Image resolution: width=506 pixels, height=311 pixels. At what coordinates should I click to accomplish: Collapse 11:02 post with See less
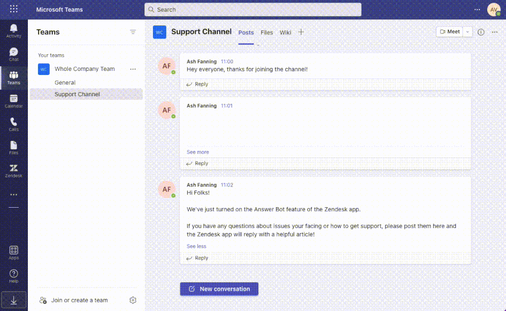tap(196, 246)
